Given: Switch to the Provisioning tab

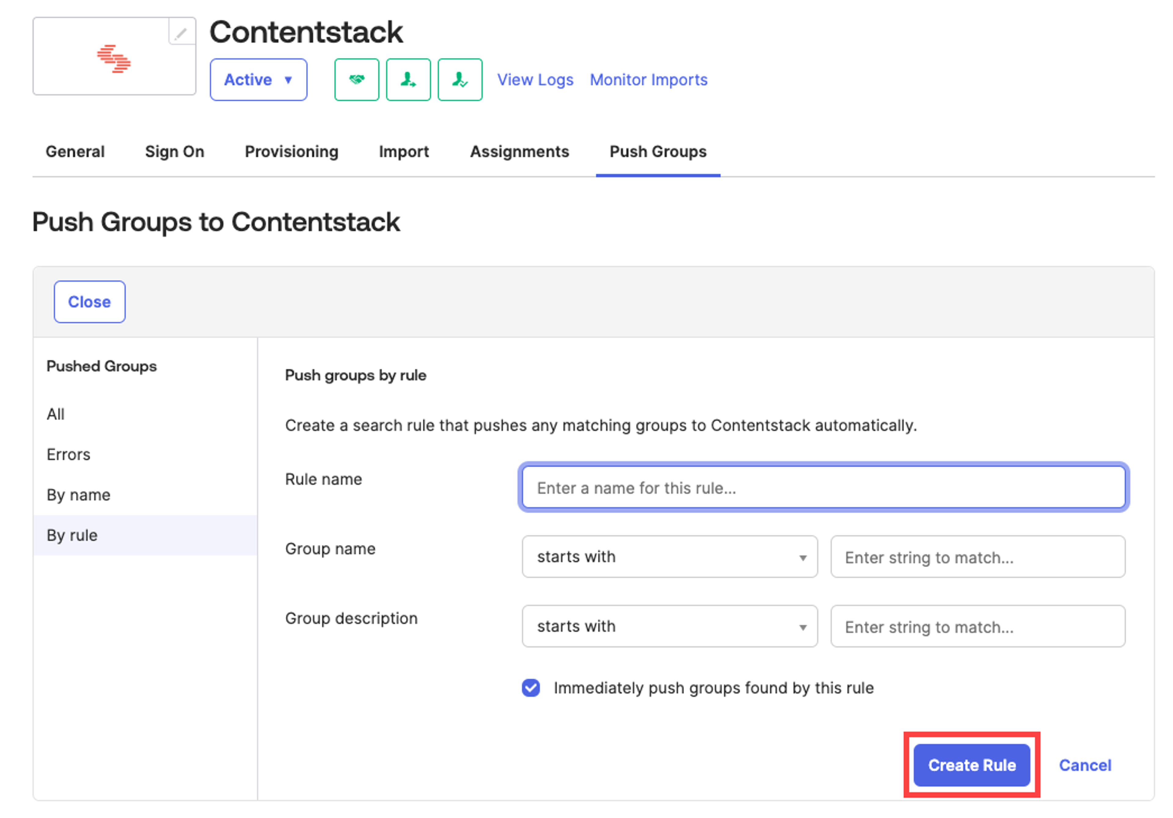Looking at the screenshot, I should click(x=292, y=151).
